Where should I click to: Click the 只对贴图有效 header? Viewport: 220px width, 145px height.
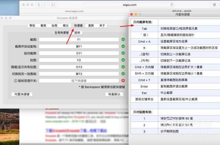click(143, 112)
